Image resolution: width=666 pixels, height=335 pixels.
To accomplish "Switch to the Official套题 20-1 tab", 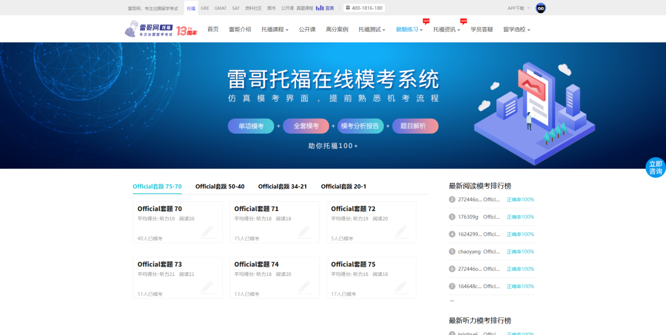I will [x=343, y=186].
